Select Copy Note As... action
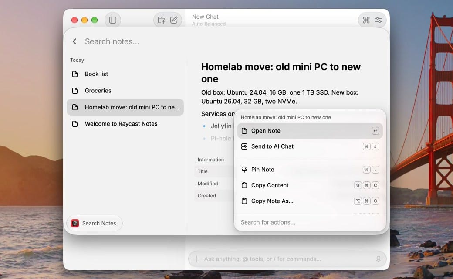453x279 pixels. pos(310,201)
